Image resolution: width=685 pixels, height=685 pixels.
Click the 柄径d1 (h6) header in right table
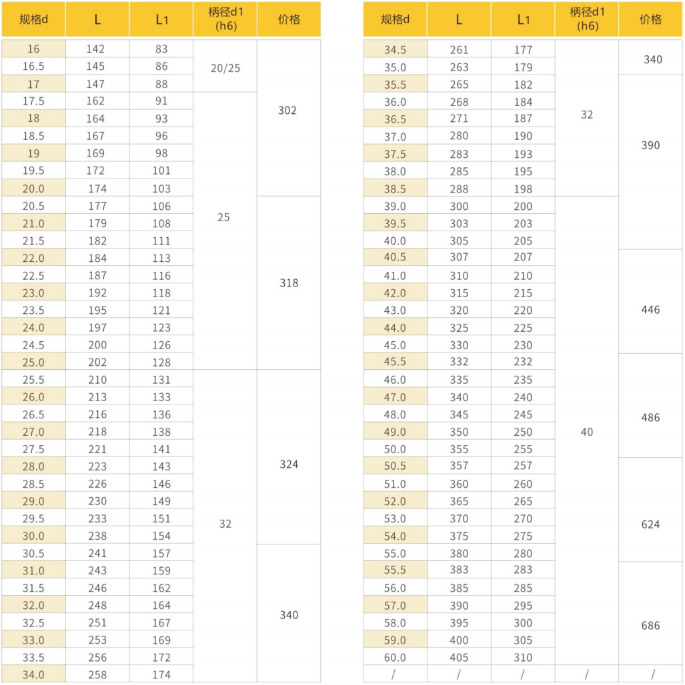click(x=586, y=19)
